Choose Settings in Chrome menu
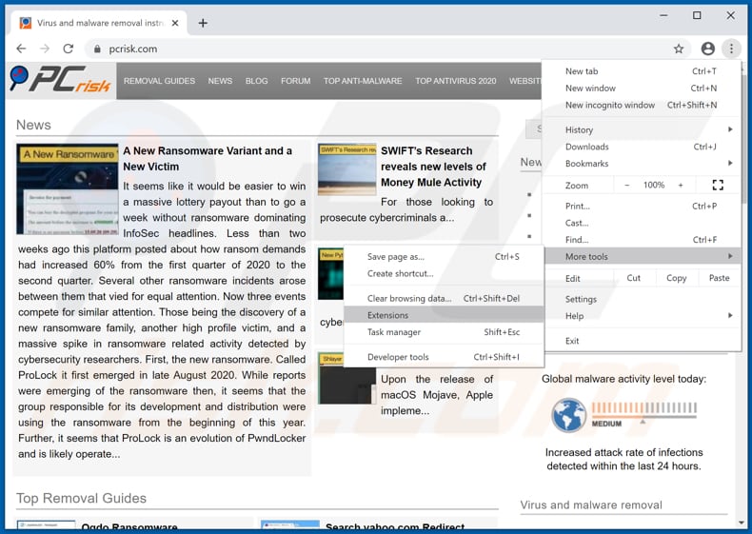 pyautogui.click(x=581, y=299)
